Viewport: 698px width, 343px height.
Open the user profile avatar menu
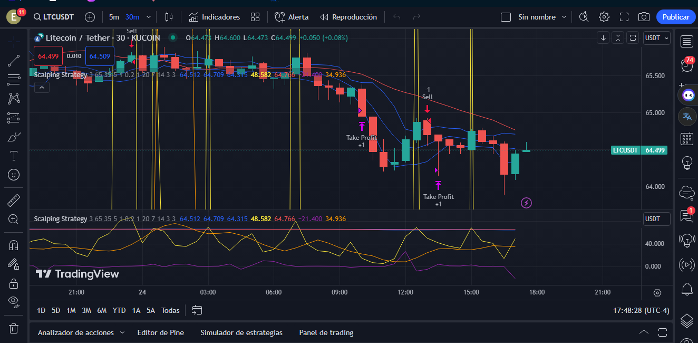pos(14,17)
